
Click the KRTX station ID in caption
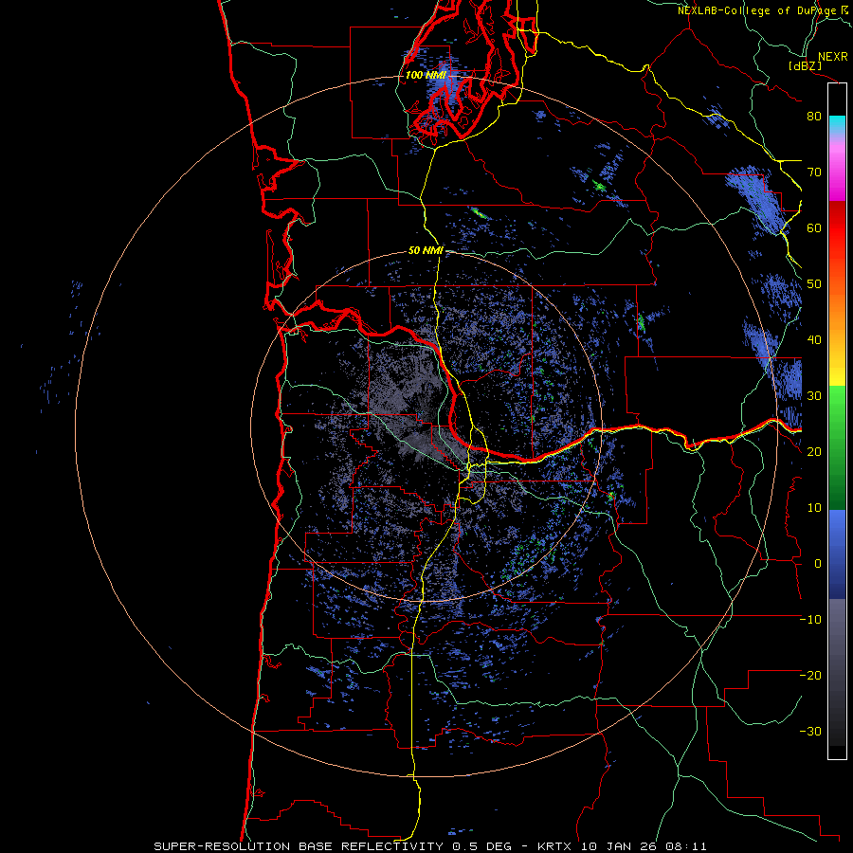[556, 846]
